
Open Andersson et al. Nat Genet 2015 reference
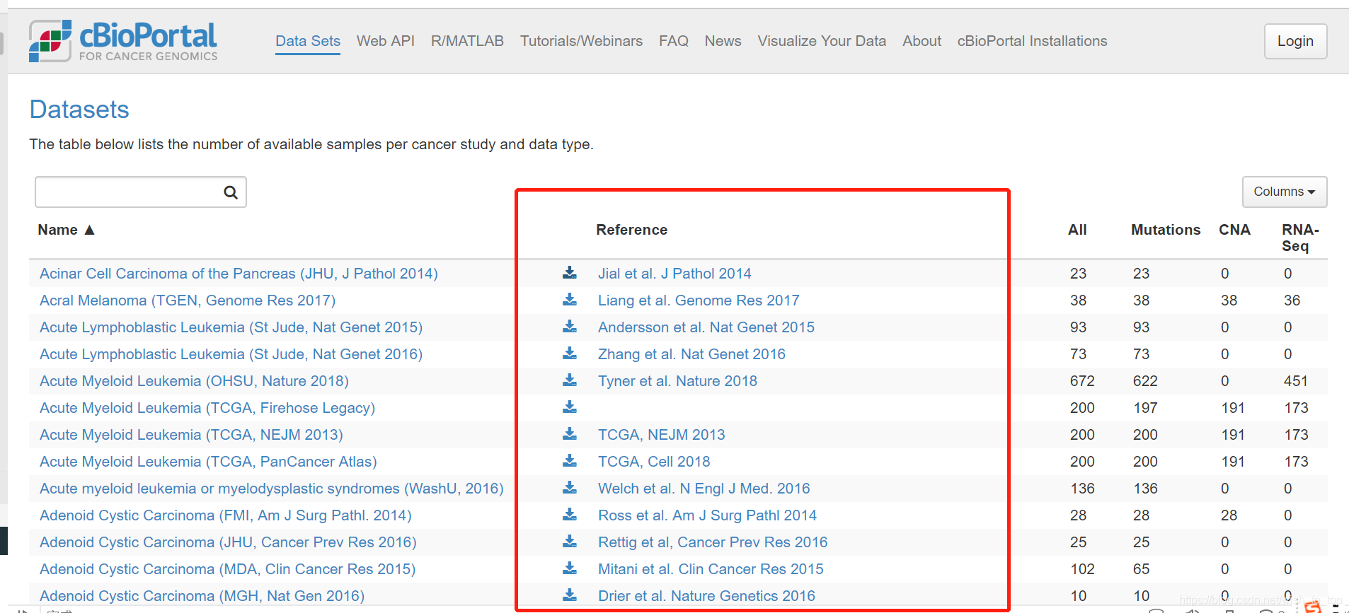pos(706,327)
